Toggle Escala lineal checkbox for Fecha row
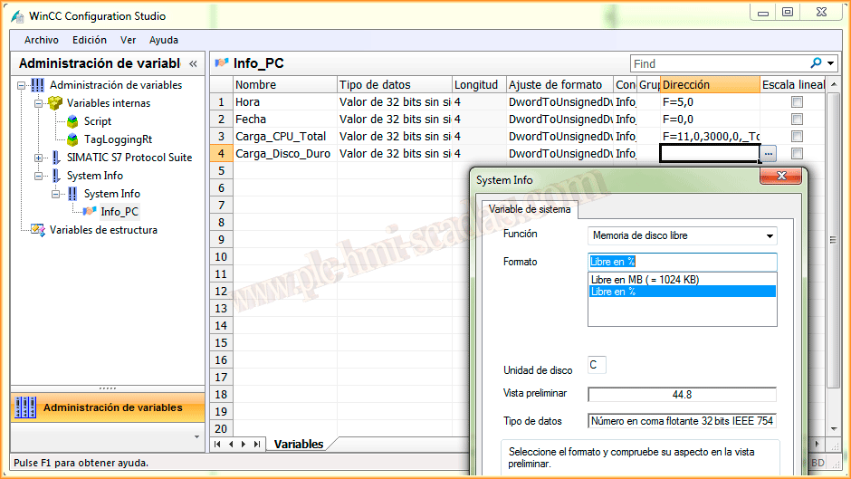 pos(797,120)
